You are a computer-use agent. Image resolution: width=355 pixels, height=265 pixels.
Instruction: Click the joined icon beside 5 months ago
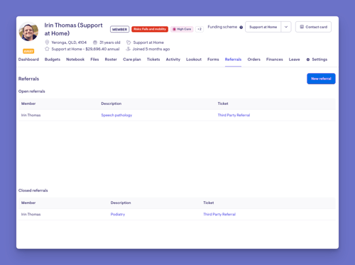coord(128,49)
